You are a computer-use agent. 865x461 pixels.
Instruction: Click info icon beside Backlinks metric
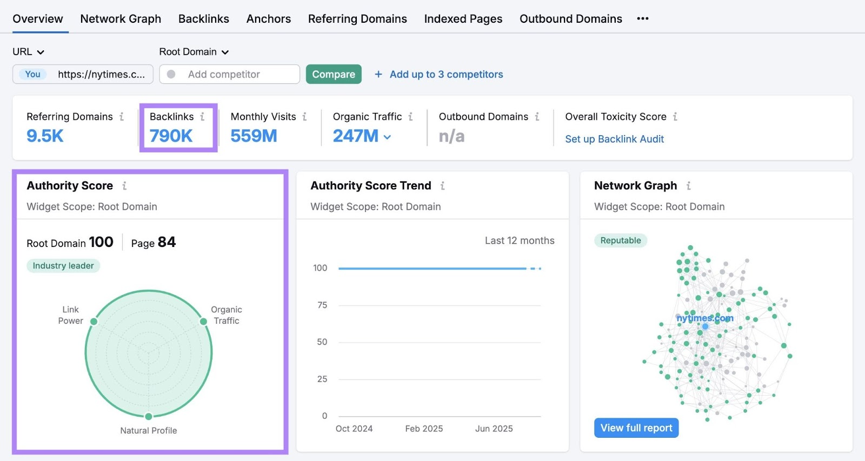click(x=202, y=117)
